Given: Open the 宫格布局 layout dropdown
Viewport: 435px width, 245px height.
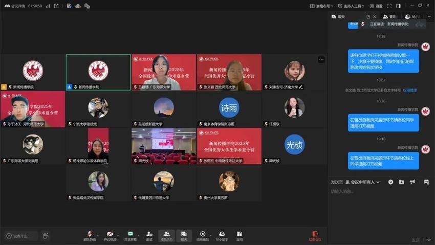Looking at the screenshot, I should tap(321, 6).
